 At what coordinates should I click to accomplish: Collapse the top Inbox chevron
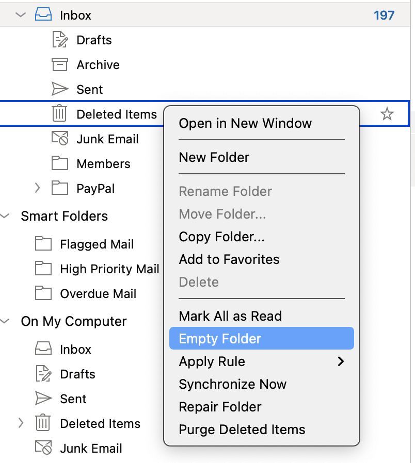[21, 15]
